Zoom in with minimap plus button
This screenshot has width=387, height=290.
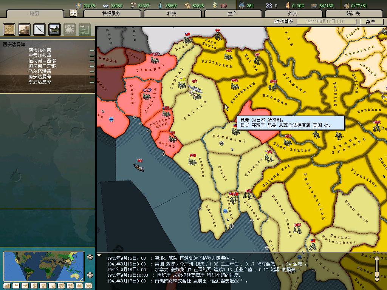point(90,257)
